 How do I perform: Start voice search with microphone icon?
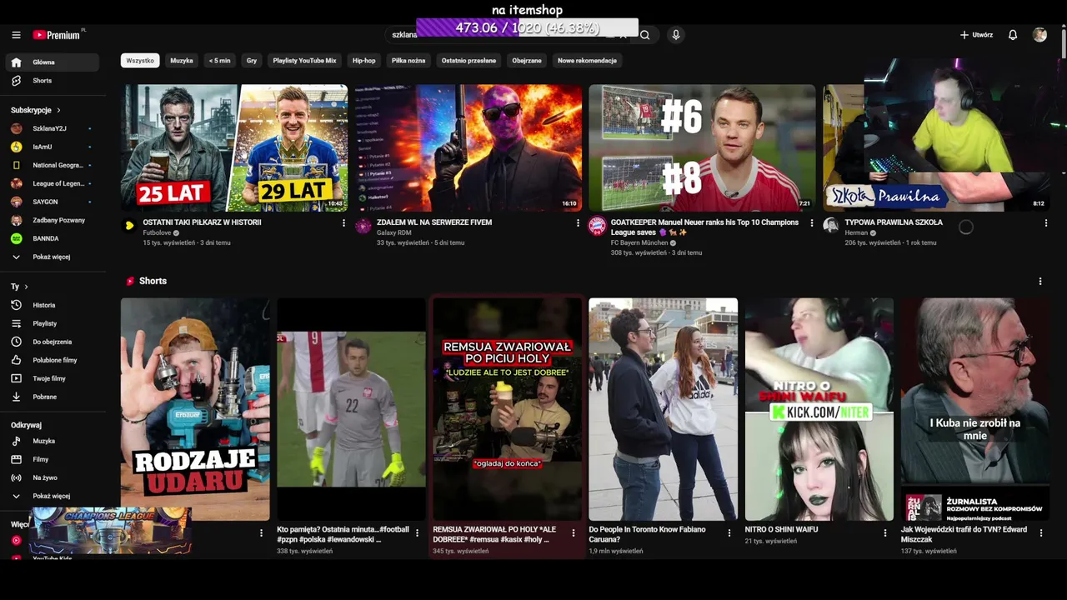676,35
